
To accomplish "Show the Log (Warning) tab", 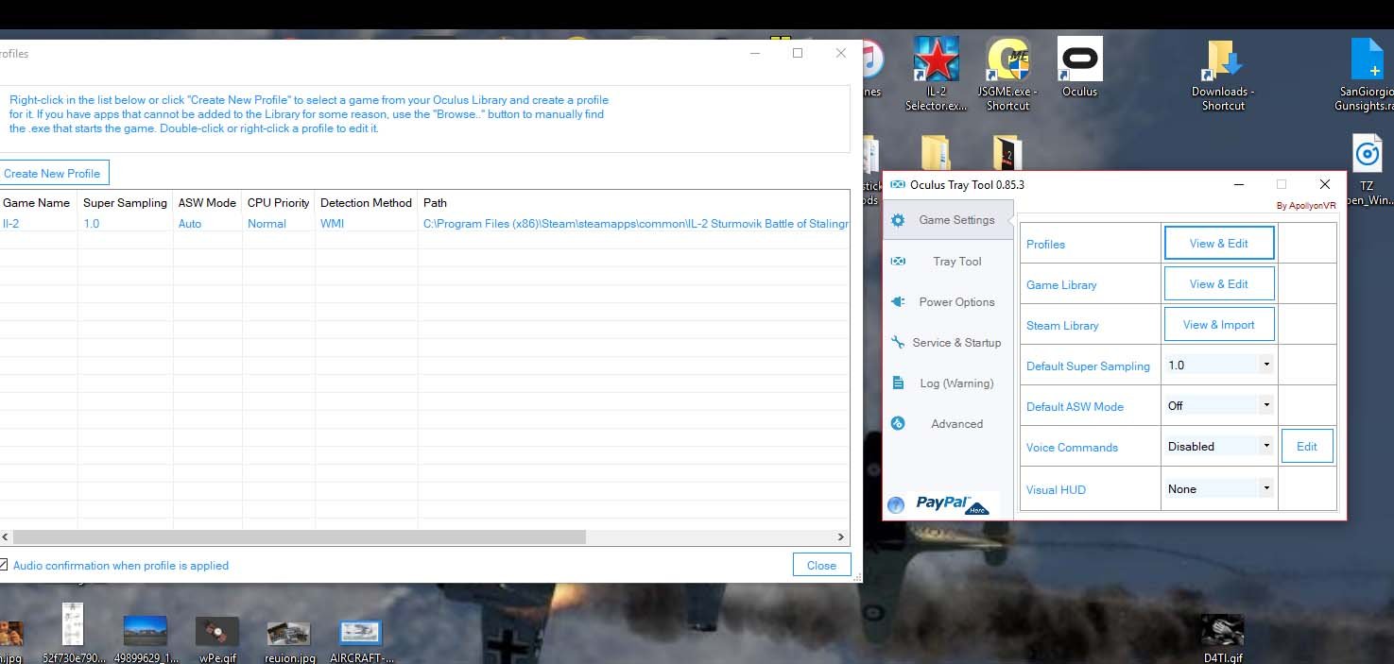I will pos(948,383).
